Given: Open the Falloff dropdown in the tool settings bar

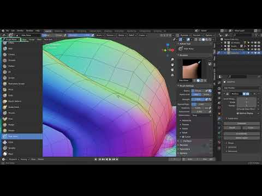Looking at the screenshot, I should pyautogui.click(x=132, y=35).
